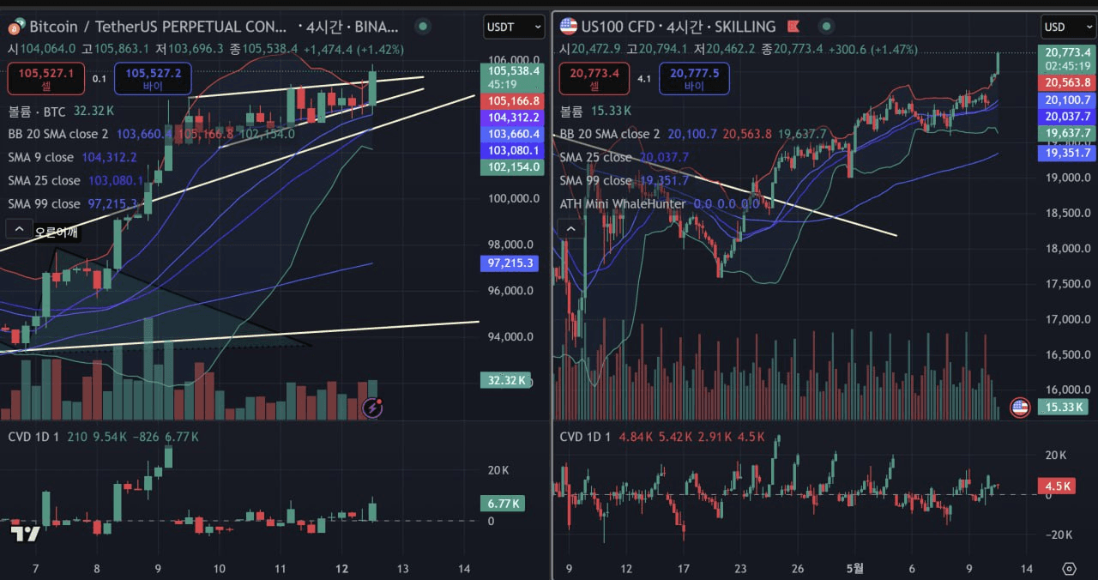
Task: Click the 20,037.7 price axis label
Action: pyautogui.click(x=1067, y=117)
